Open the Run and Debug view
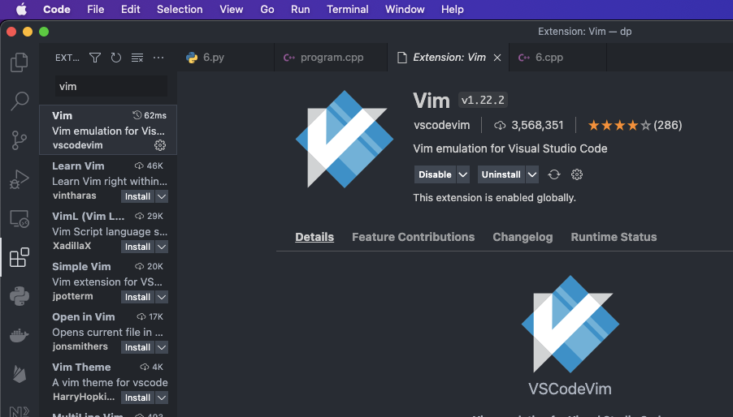This screenshot has width=733, height=417. (x=20, y=179)
